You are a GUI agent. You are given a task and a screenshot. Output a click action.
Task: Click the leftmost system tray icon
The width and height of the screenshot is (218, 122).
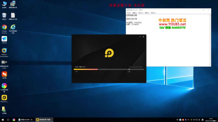[x=177, y=120]
